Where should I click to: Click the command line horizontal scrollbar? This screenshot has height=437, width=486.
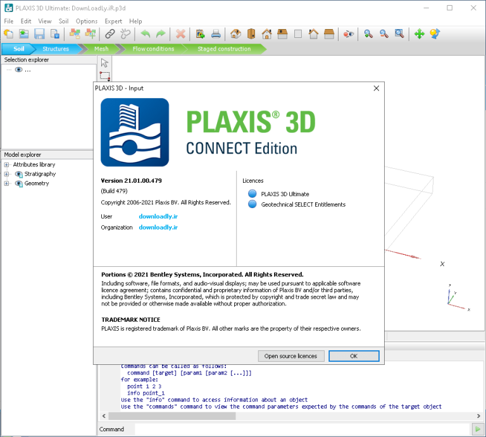click(291, 416)
